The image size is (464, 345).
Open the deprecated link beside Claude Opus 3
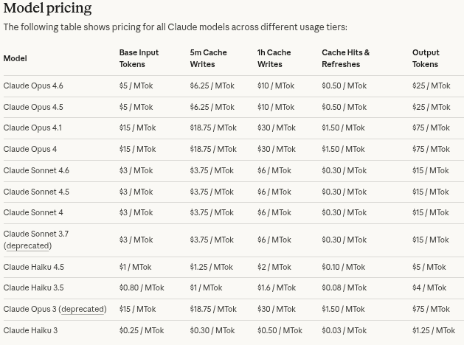[82, 309]
